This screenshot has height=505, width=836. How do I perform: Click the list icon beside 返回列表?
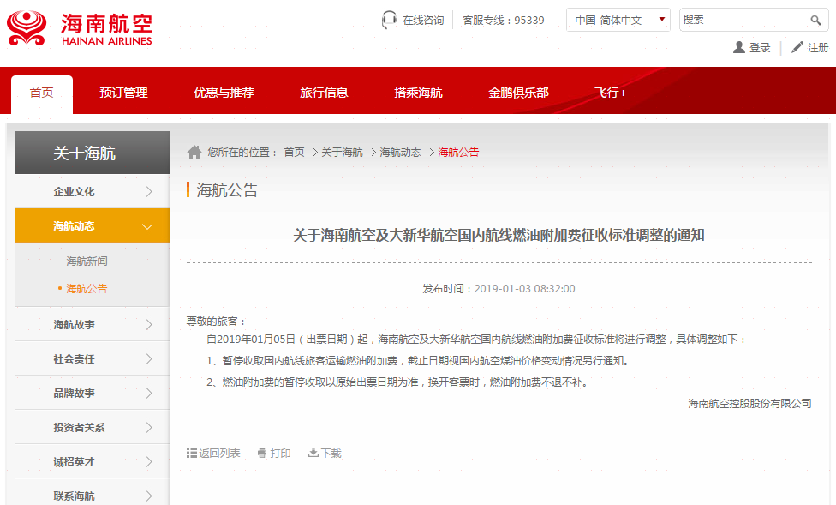point(192,453)
